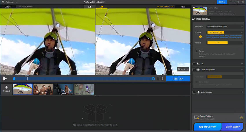246x132 pixels.
Task: Click the Frame Interpolation label
Action: pyautogui.click(x=208, y=69)
